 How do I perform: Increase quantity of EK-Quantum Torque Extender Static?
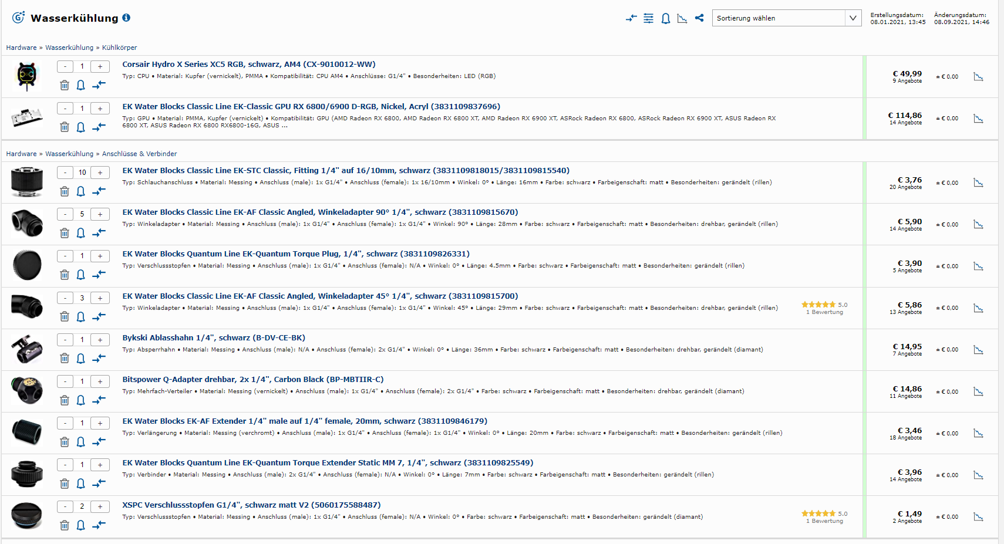click(x=100, y=465)
